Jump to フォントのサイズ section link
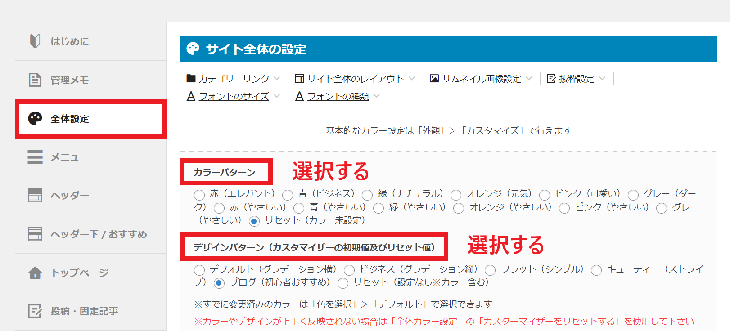This screenshot has width=730, height=331. [x=234, y=96]
